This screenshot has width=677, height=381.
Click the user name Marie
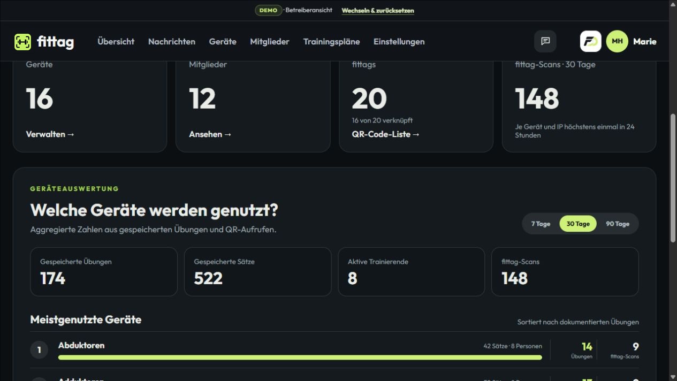tap(645, 41)
